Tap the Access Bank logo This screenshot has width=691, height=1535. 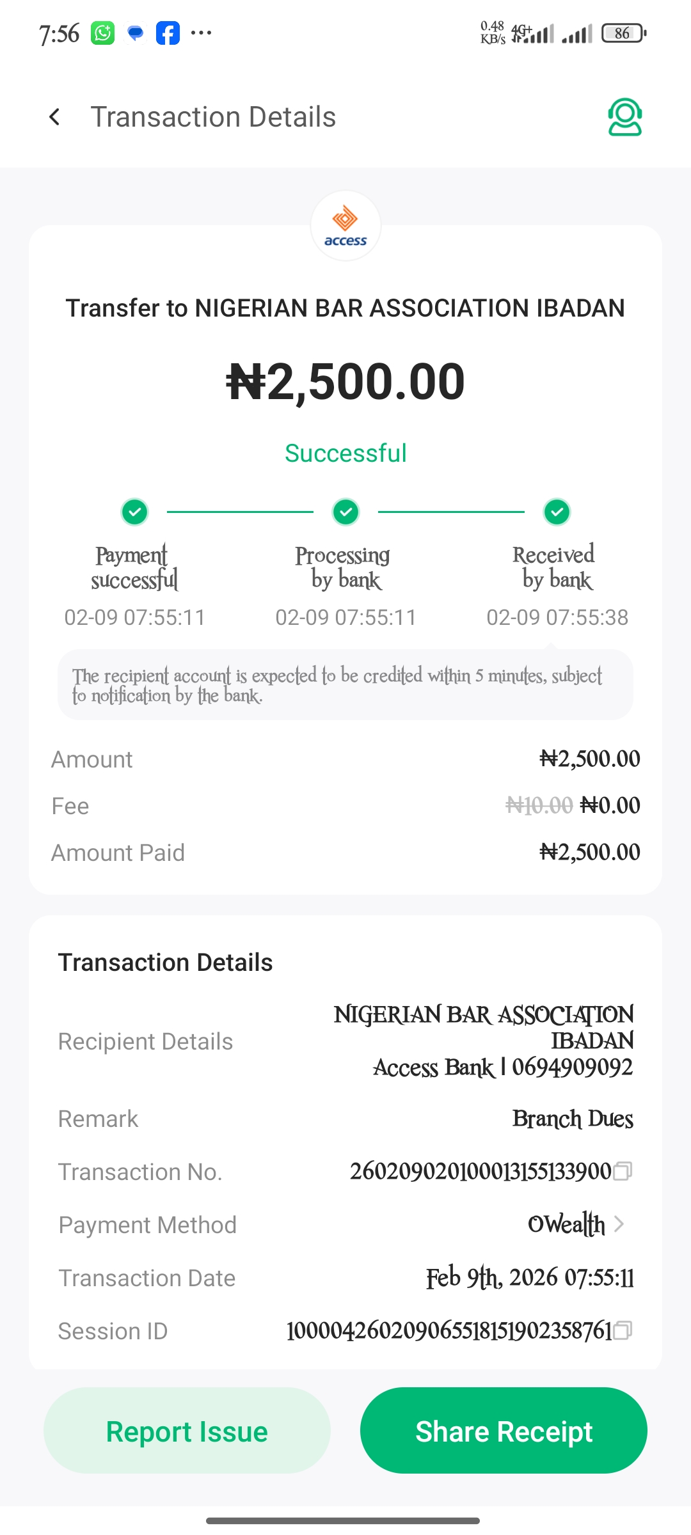[345, 226]
